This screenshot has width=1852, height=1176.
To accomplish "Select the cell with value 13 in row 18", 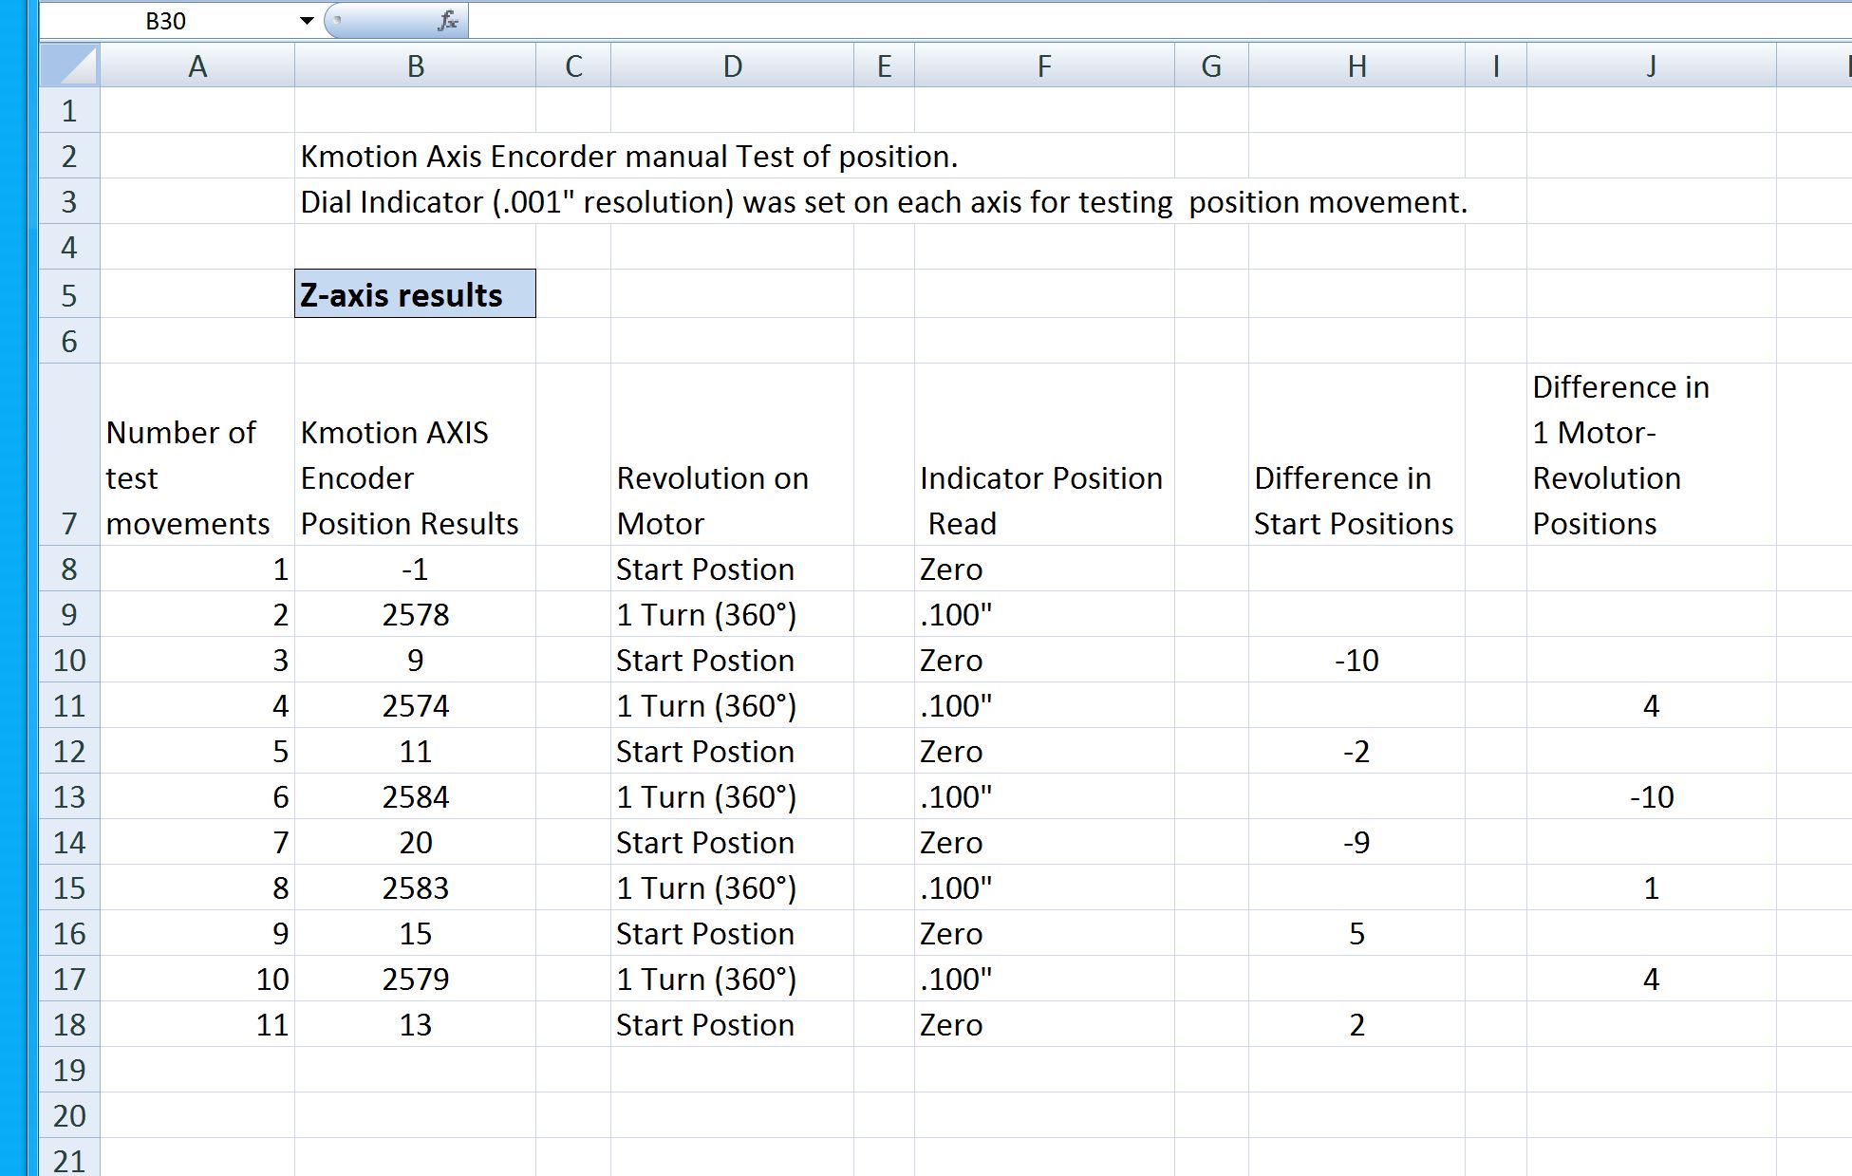I will (x=415, y=1024).
